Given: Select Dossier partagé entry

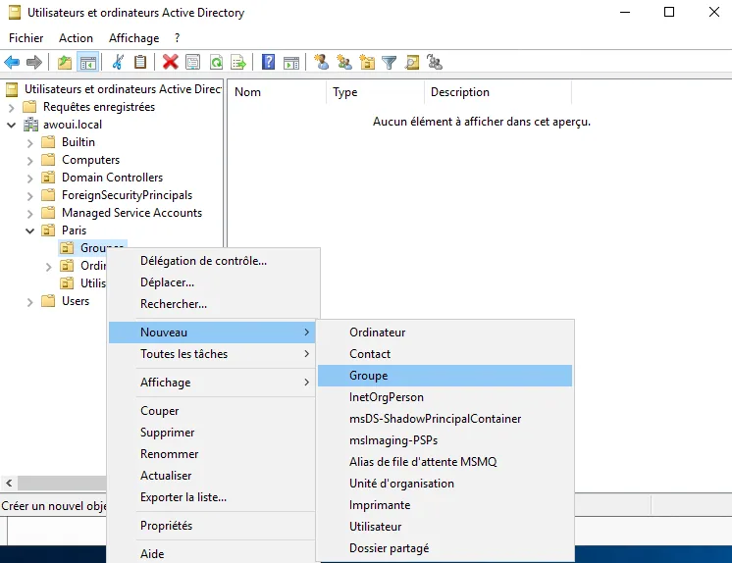Looking at the screenshot, I should 444,548.
